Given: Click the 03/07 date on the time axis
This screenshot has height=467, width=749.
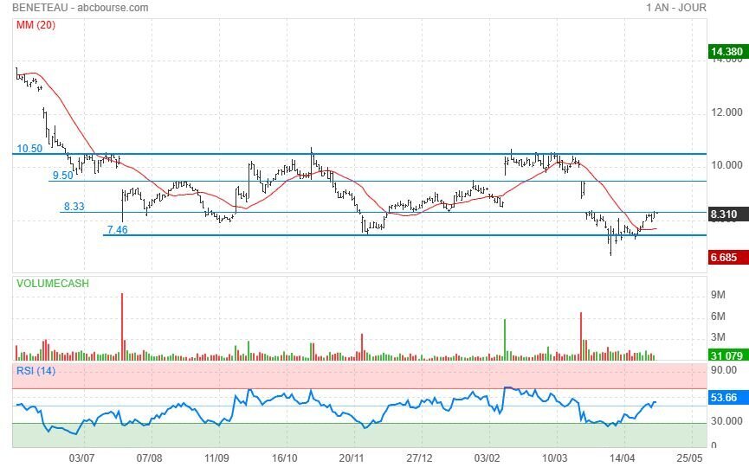Looking at the screenshot, I should (81, 456).
